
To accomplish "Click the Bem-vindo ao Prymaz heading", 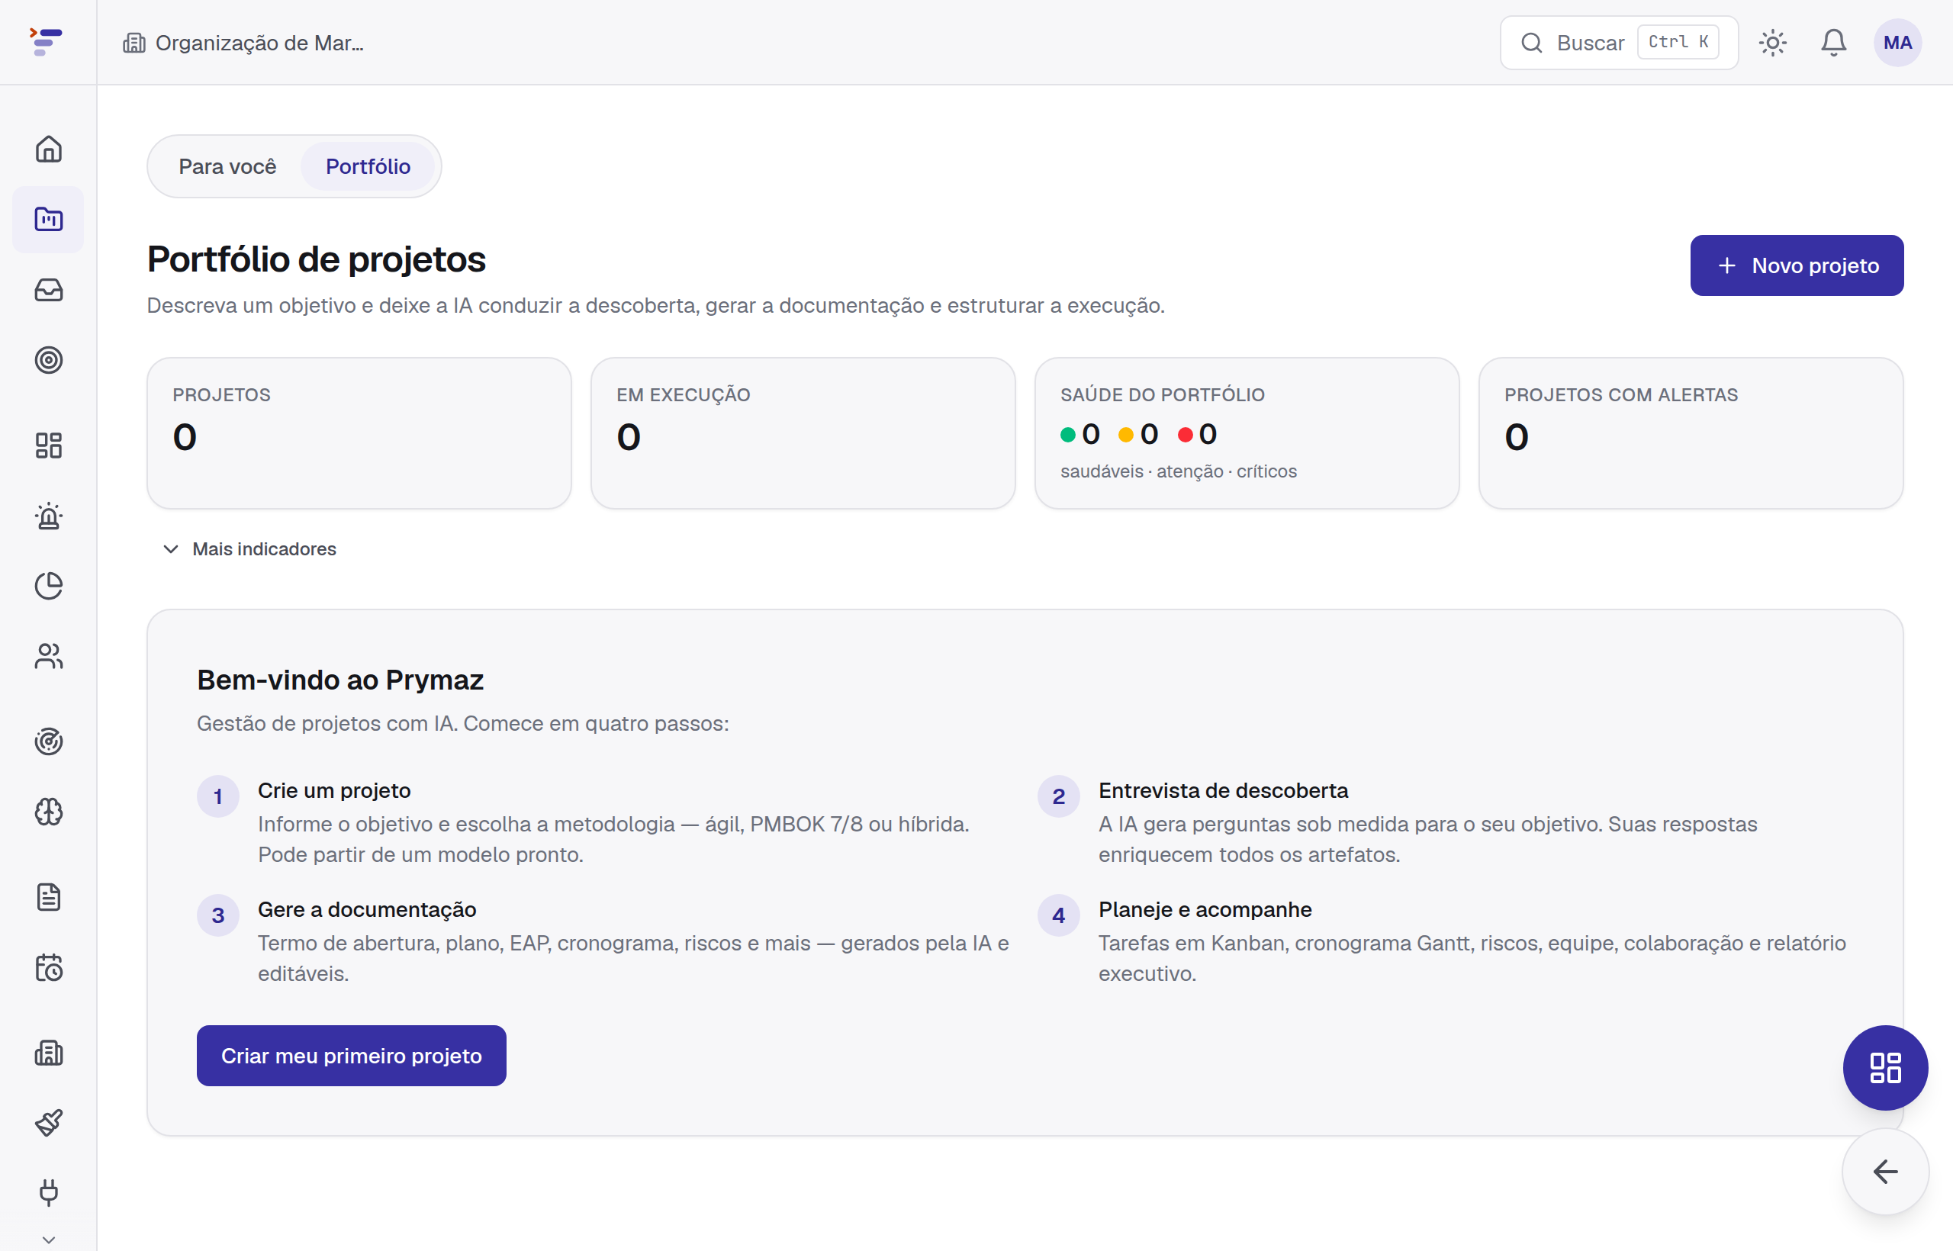I will click(x=339, y=680).
